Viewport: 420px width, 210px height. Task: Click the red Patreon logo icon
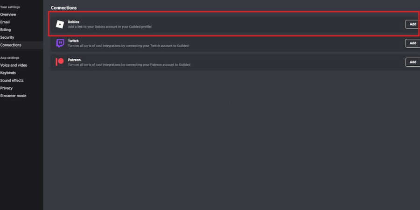[60, 62]
